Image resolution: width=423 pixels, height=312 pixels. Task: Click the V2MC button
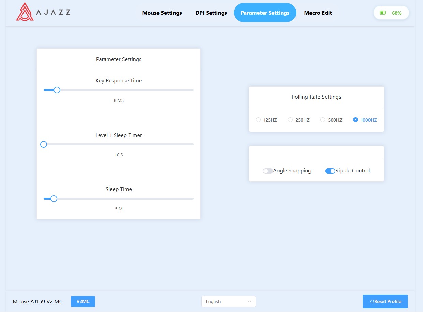83,301
